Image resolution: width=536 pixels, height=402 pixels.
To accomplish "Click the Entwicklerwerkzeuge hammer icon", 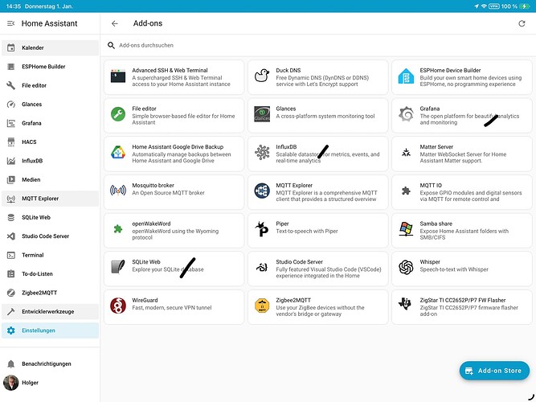I will [x=11, y=311].
